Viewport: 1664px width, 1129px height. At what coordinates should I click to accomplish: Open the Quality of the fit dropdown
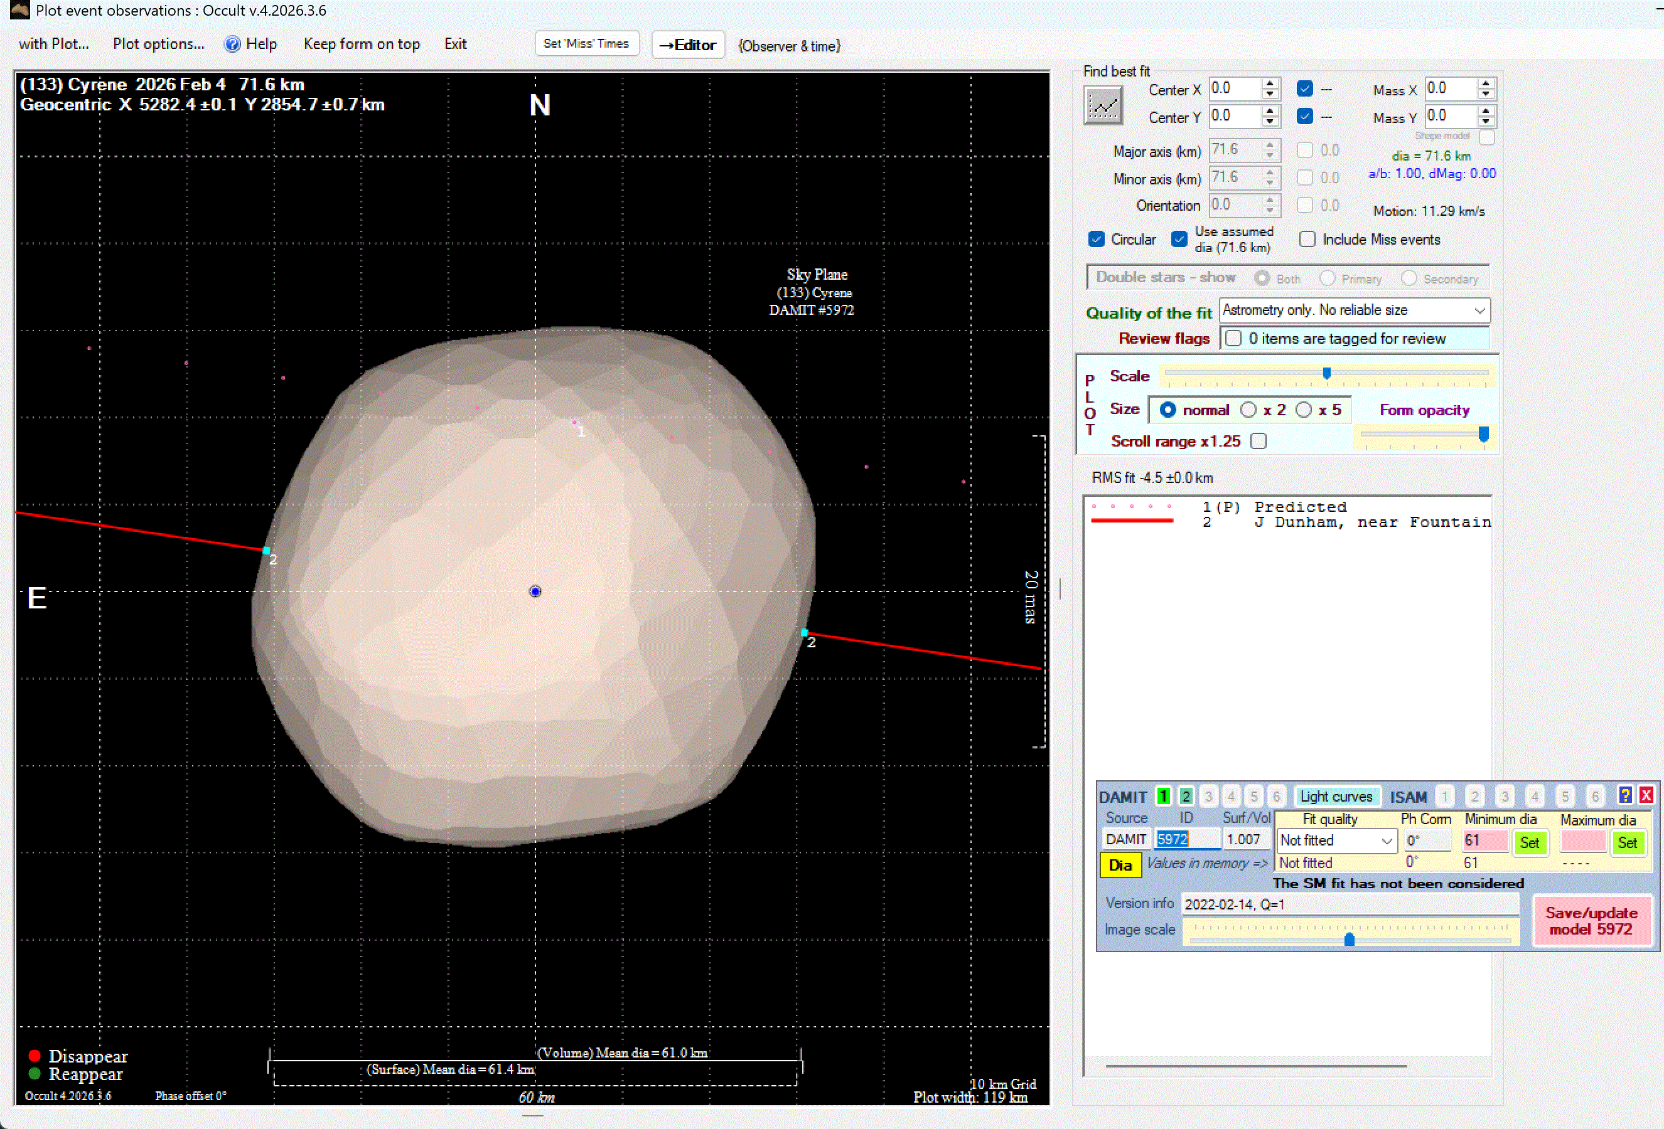click(x=1479, y=310)
